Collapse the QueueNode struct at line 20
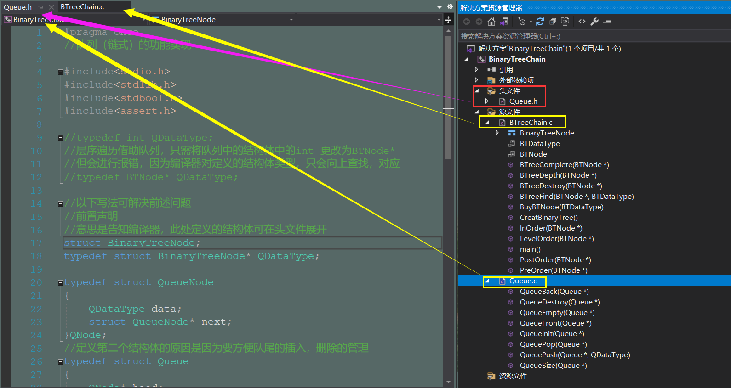This screenshot has height=388, width=731. 60,282
